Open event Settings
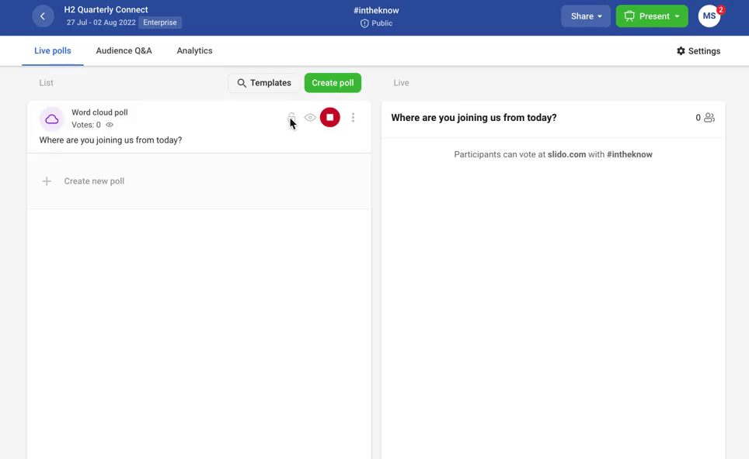Image resolution: width=749 pixels, height=459 pixels. [x=698, y=51]
